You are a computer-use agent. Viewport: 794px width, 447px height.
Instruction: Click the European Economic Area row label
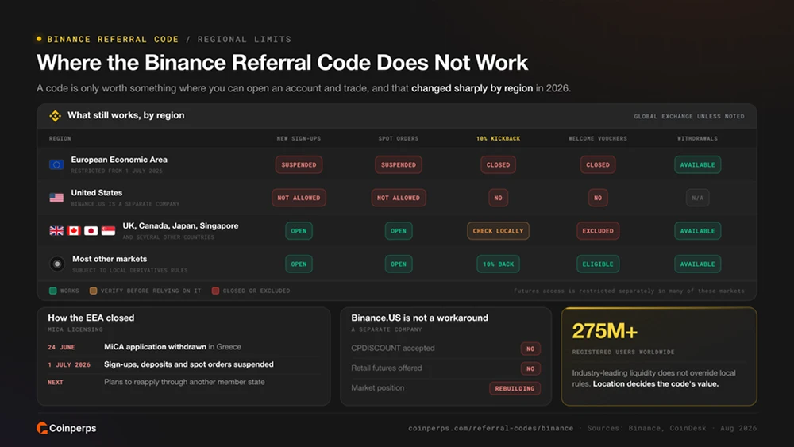119,160
